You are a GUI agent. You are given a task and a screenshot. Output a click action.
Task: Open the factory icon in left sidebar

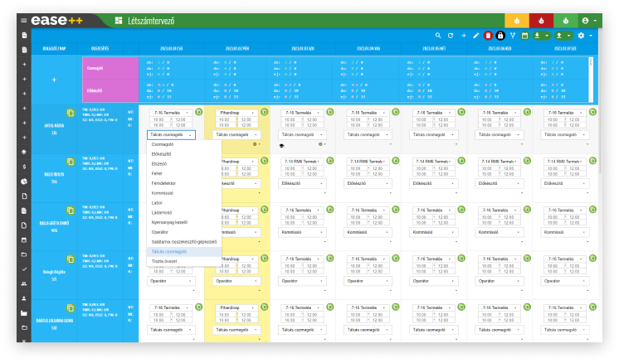(24, 313)
